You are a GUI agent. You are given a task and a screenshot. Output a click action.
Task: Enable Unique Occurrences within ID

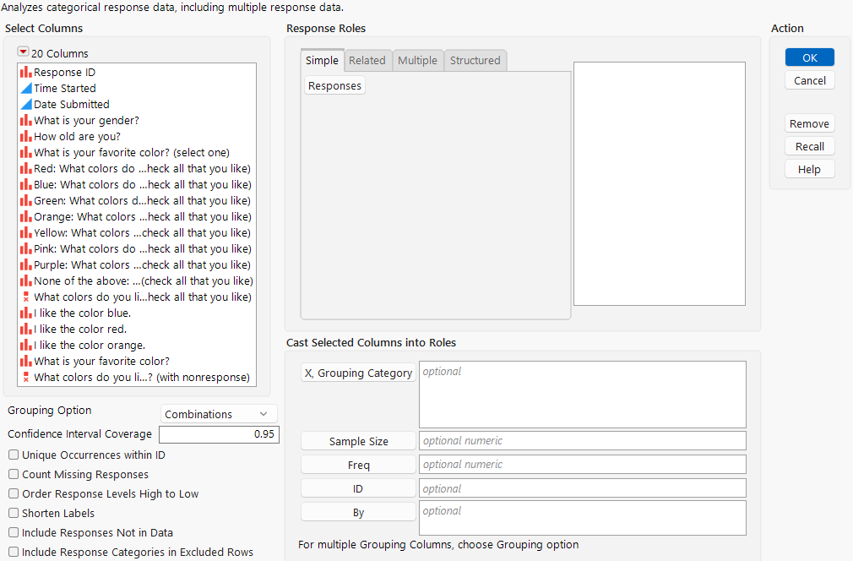(x=13, y=455)
